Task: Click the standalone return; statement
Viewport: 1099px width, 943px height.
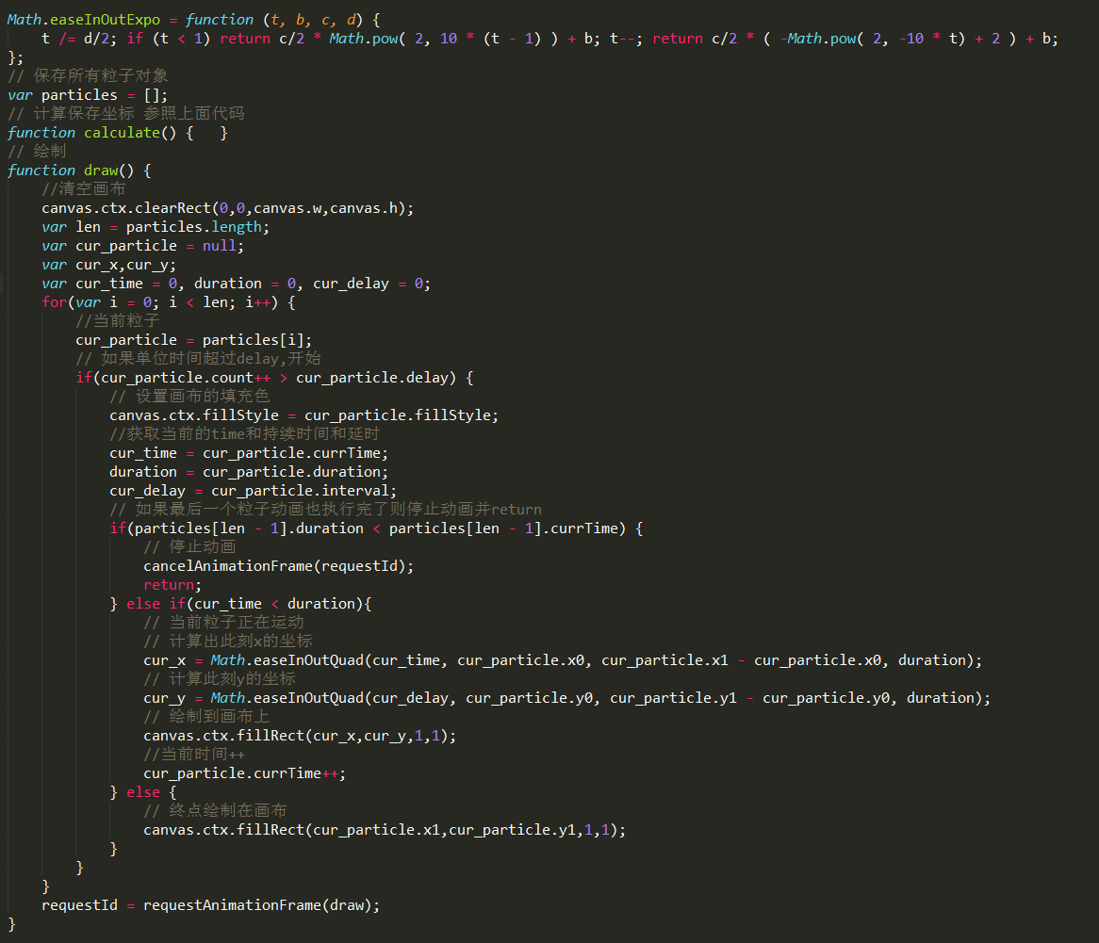Action: (x=172, y=585)
